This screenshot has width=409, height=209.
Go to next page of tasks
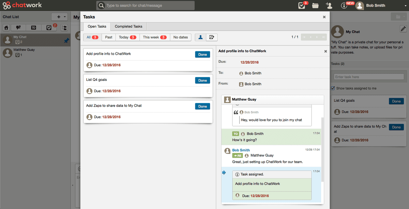317,37
